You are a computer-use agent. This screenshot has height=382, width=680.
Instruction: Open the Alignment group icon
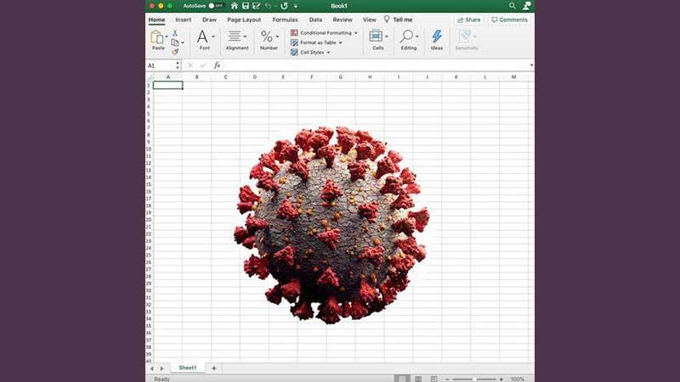click(x=235, y=37)
